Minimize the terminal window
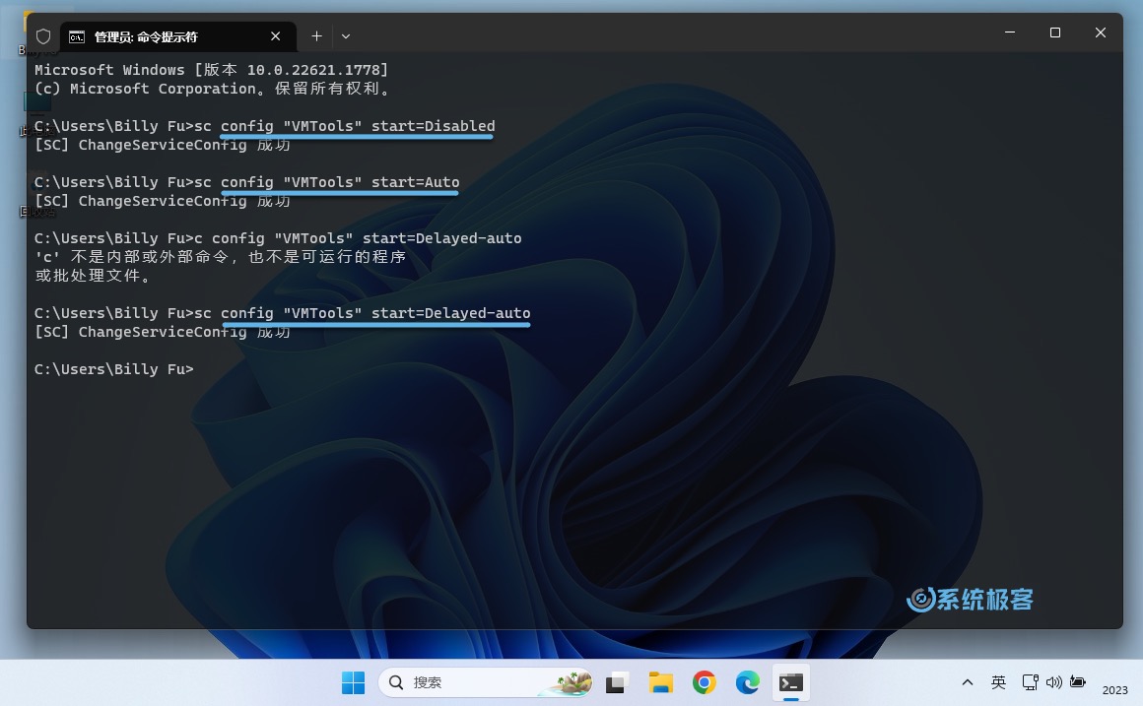 pyautogui.click(x=1010, y=32)
